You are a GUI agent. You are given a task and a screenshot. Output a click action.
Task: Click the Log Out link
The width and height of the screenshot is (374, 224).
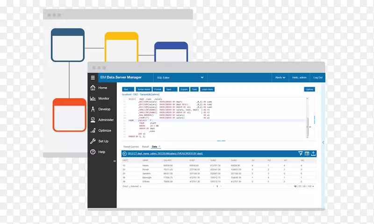pyautogui.click(x=317, y=77)
